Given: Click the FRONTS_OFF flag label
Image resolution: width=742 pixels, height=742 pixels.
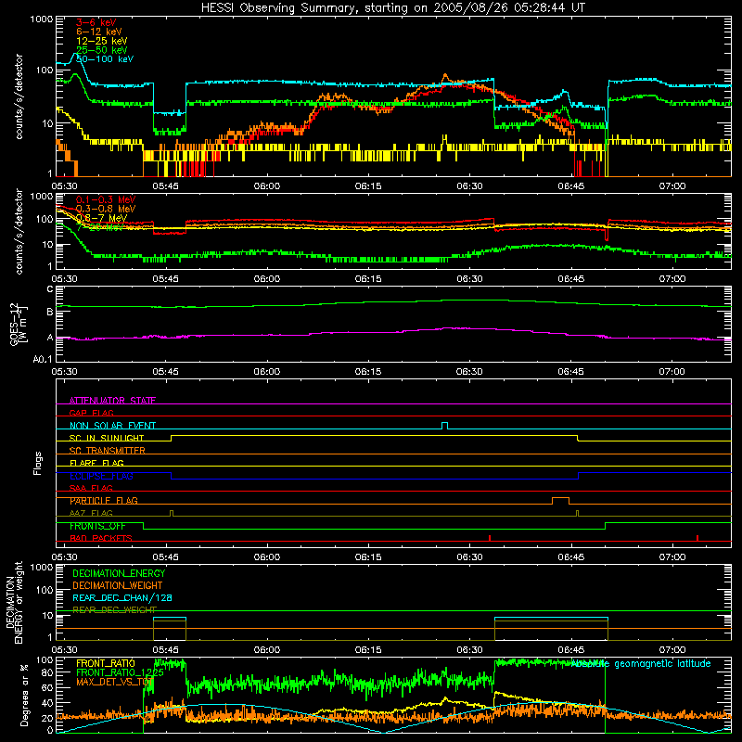Looking at the screenshot, I should point(97,526).
